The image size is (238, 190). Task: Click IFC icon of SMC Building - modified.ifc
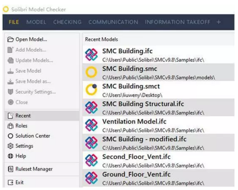pos(91,143)
